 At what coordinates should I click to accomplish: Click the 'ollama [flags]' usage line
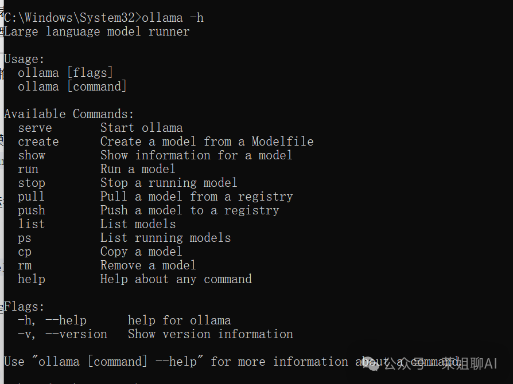(65, 73)
